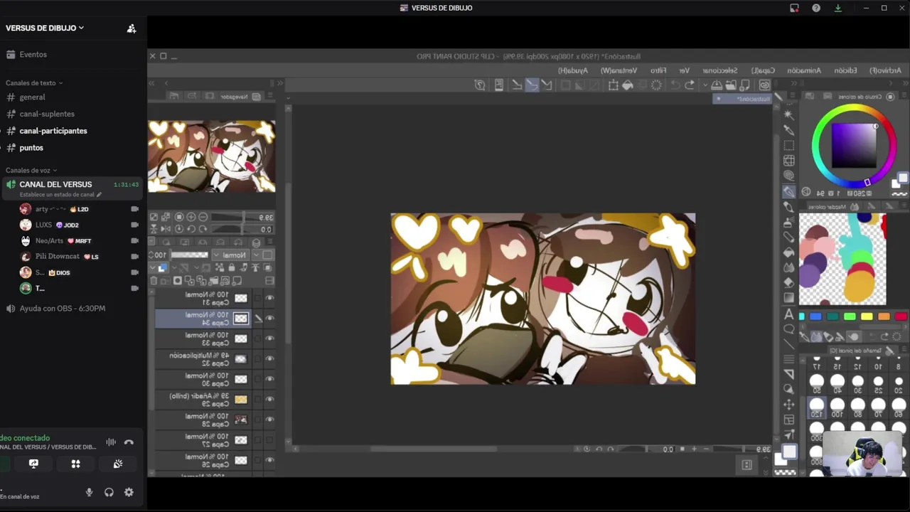Open Discord user settings gear
The image size is (910, 512).
tap(129, 492)
